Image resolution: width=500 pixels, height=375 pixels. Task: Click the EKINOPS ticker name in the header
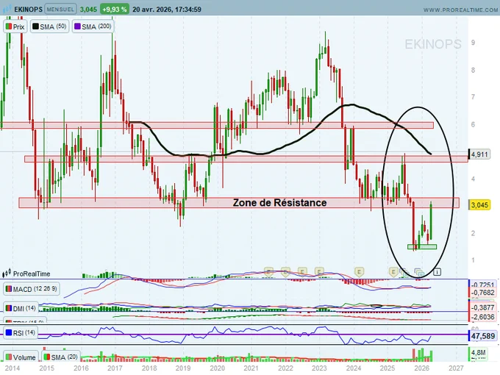point(28,10)
